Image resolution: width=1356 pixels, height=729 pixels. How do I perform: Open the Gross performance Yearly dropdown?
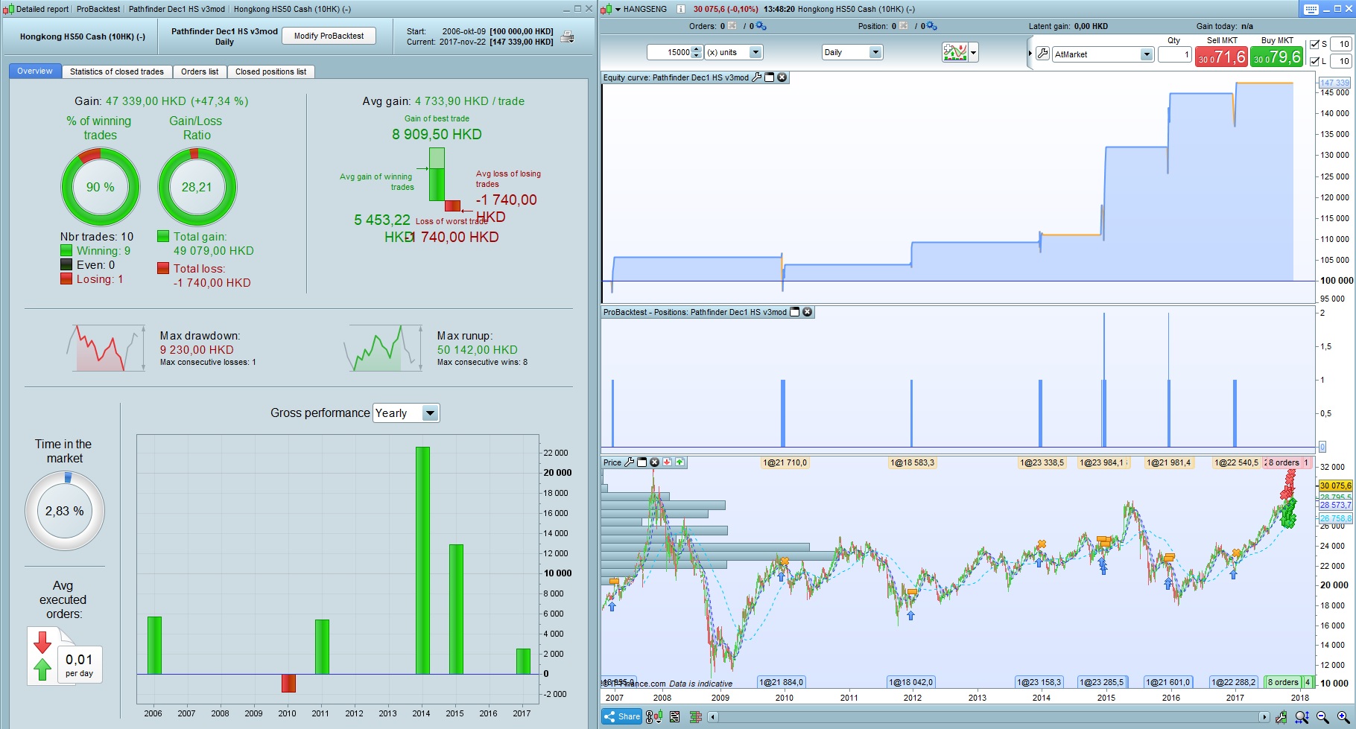click(406, 413)
